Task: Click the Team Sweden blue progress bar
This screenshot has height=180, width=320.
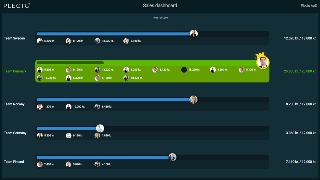Action: pyautogui.click(x=113, y=34)
